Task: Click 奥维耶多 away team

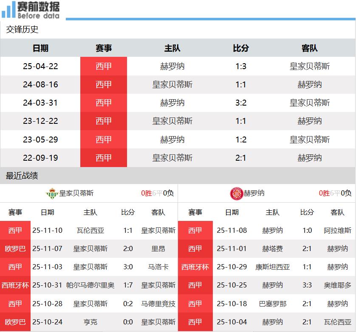Action: [338, 285]
